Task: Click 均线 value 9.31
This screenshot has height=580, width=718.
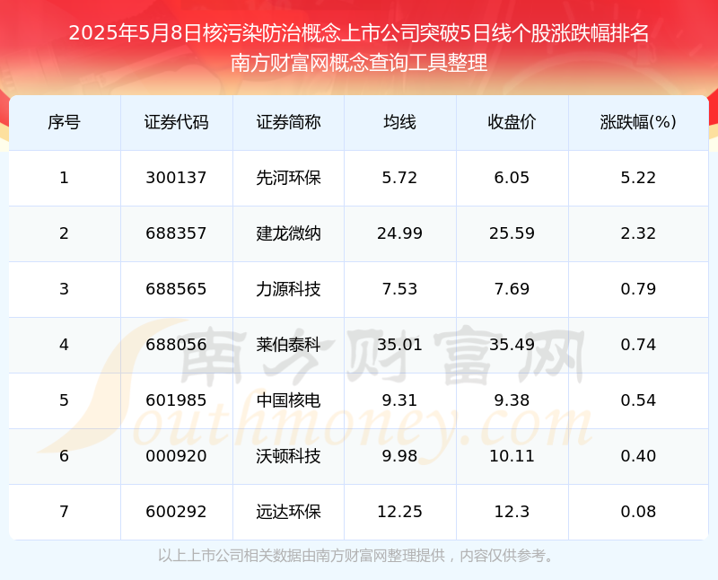Action: point(399,400)
